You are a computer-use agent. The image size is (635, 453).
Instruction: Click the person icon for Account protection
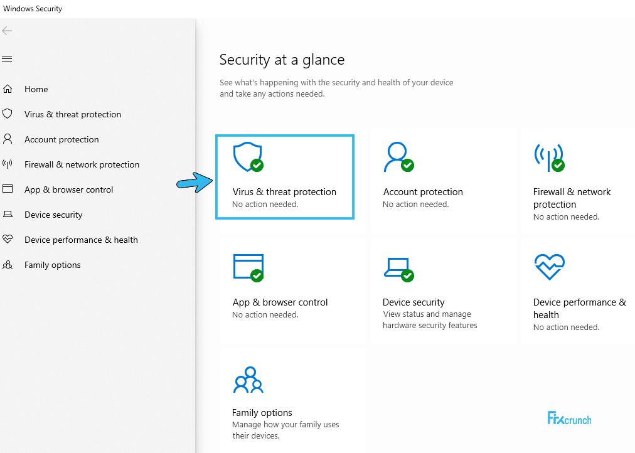coord(8,139)
